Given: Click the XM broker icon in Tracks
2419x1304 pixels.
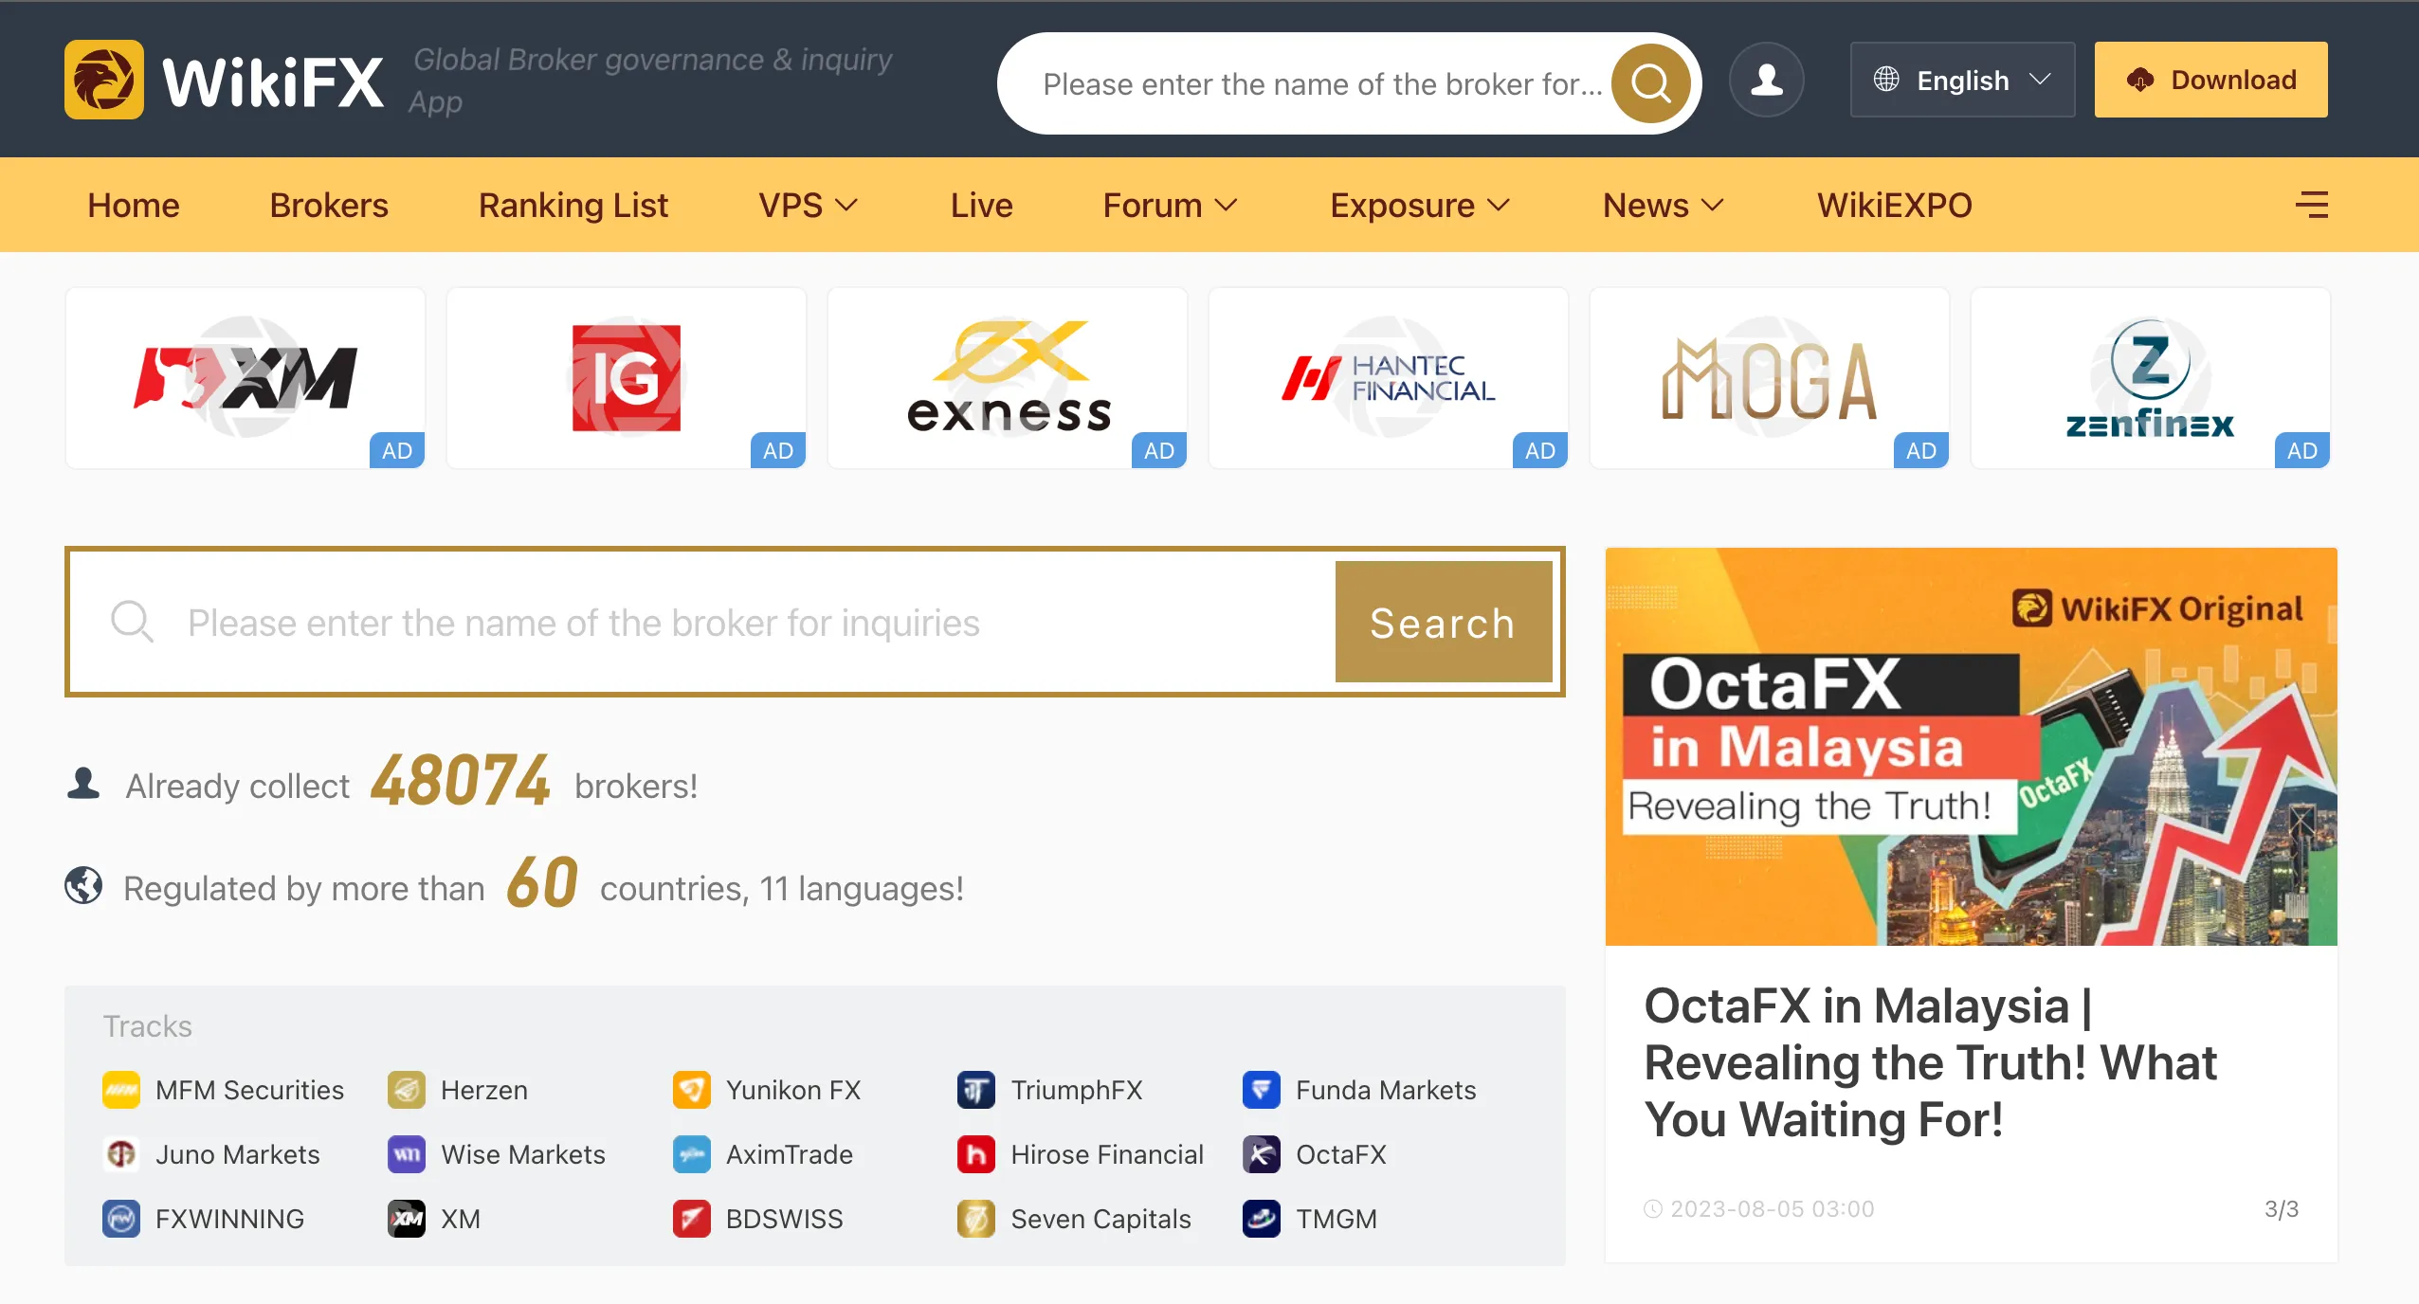Looking at the screenshot, I should point(407,1219).
